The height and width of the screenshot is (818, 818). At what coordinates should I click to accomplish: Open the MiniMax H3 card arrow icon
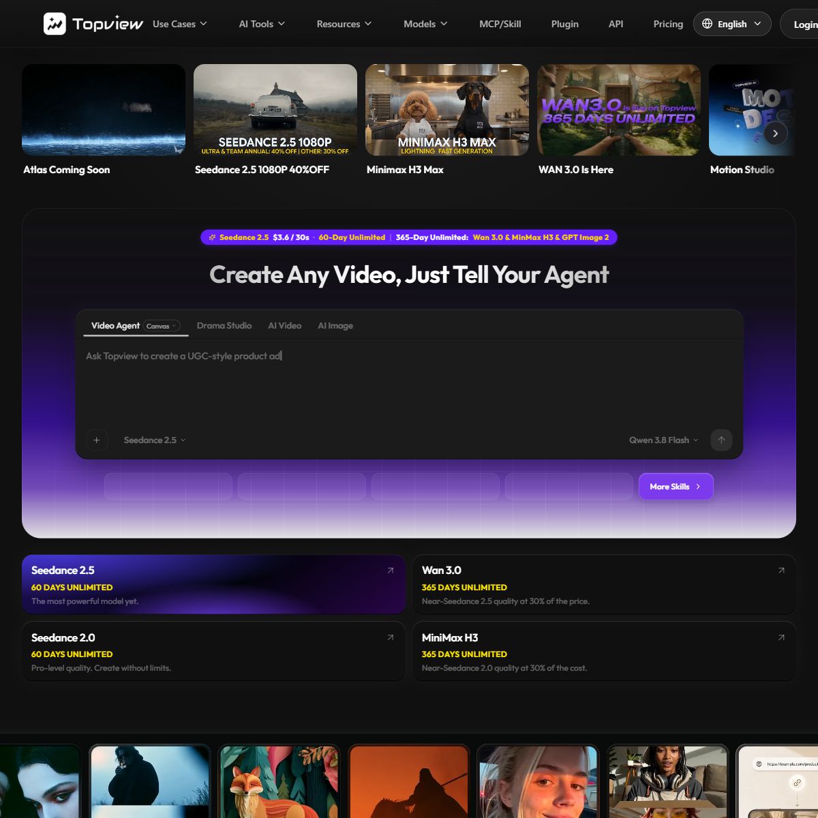click(x=781, y=638)
